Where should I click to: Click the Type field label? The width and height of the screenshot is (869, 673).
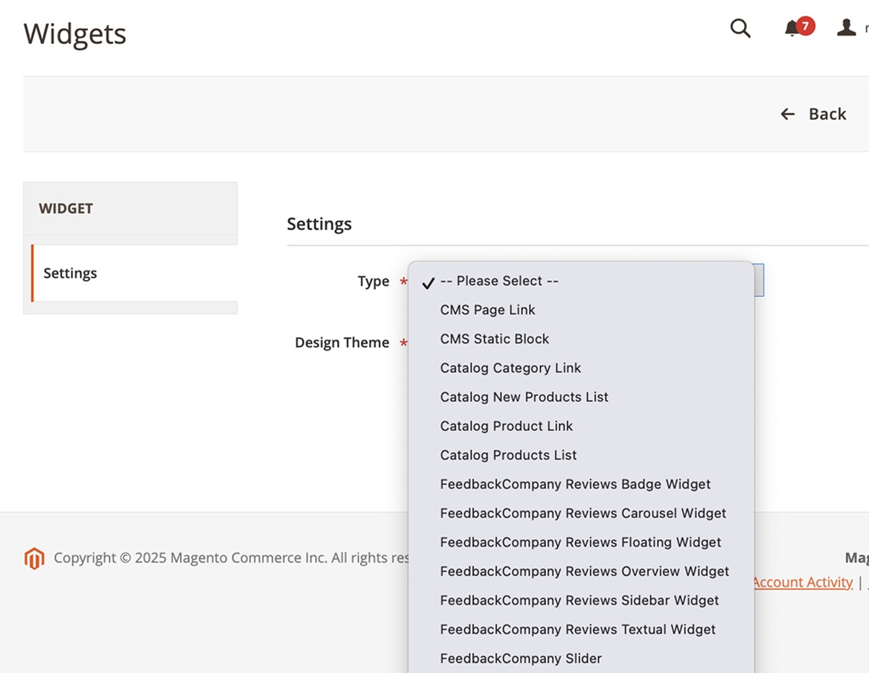(x=373, y=281)
